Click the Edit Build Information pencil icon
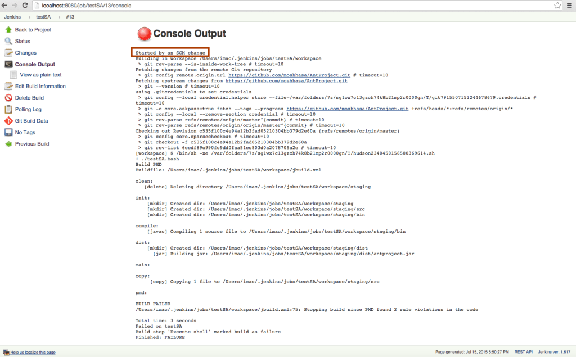The image size is (576, 357). click(x=8, y=86)
